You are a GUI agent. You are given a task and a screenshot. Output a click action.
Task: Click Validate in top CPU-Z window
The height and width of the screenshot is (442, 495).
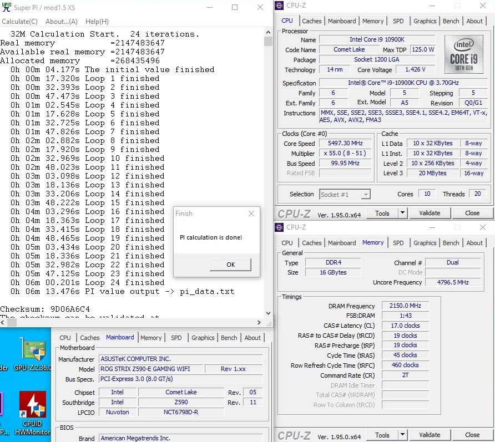430,214
